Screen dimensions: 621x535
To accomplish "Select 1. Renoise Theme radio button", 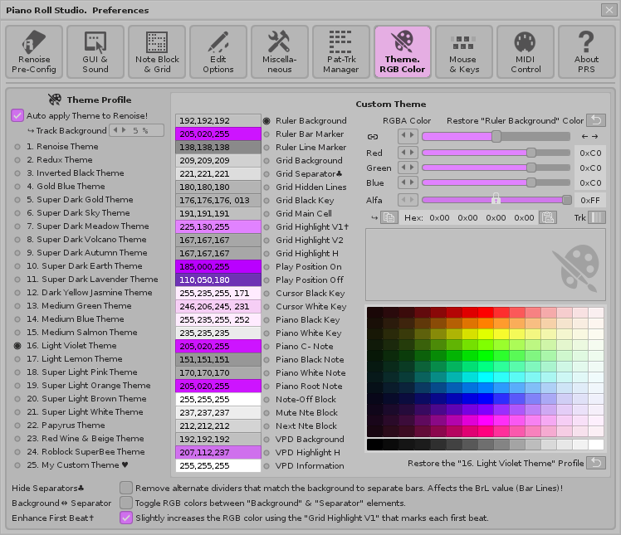I will pyautogui.click(x=17, y=147).
